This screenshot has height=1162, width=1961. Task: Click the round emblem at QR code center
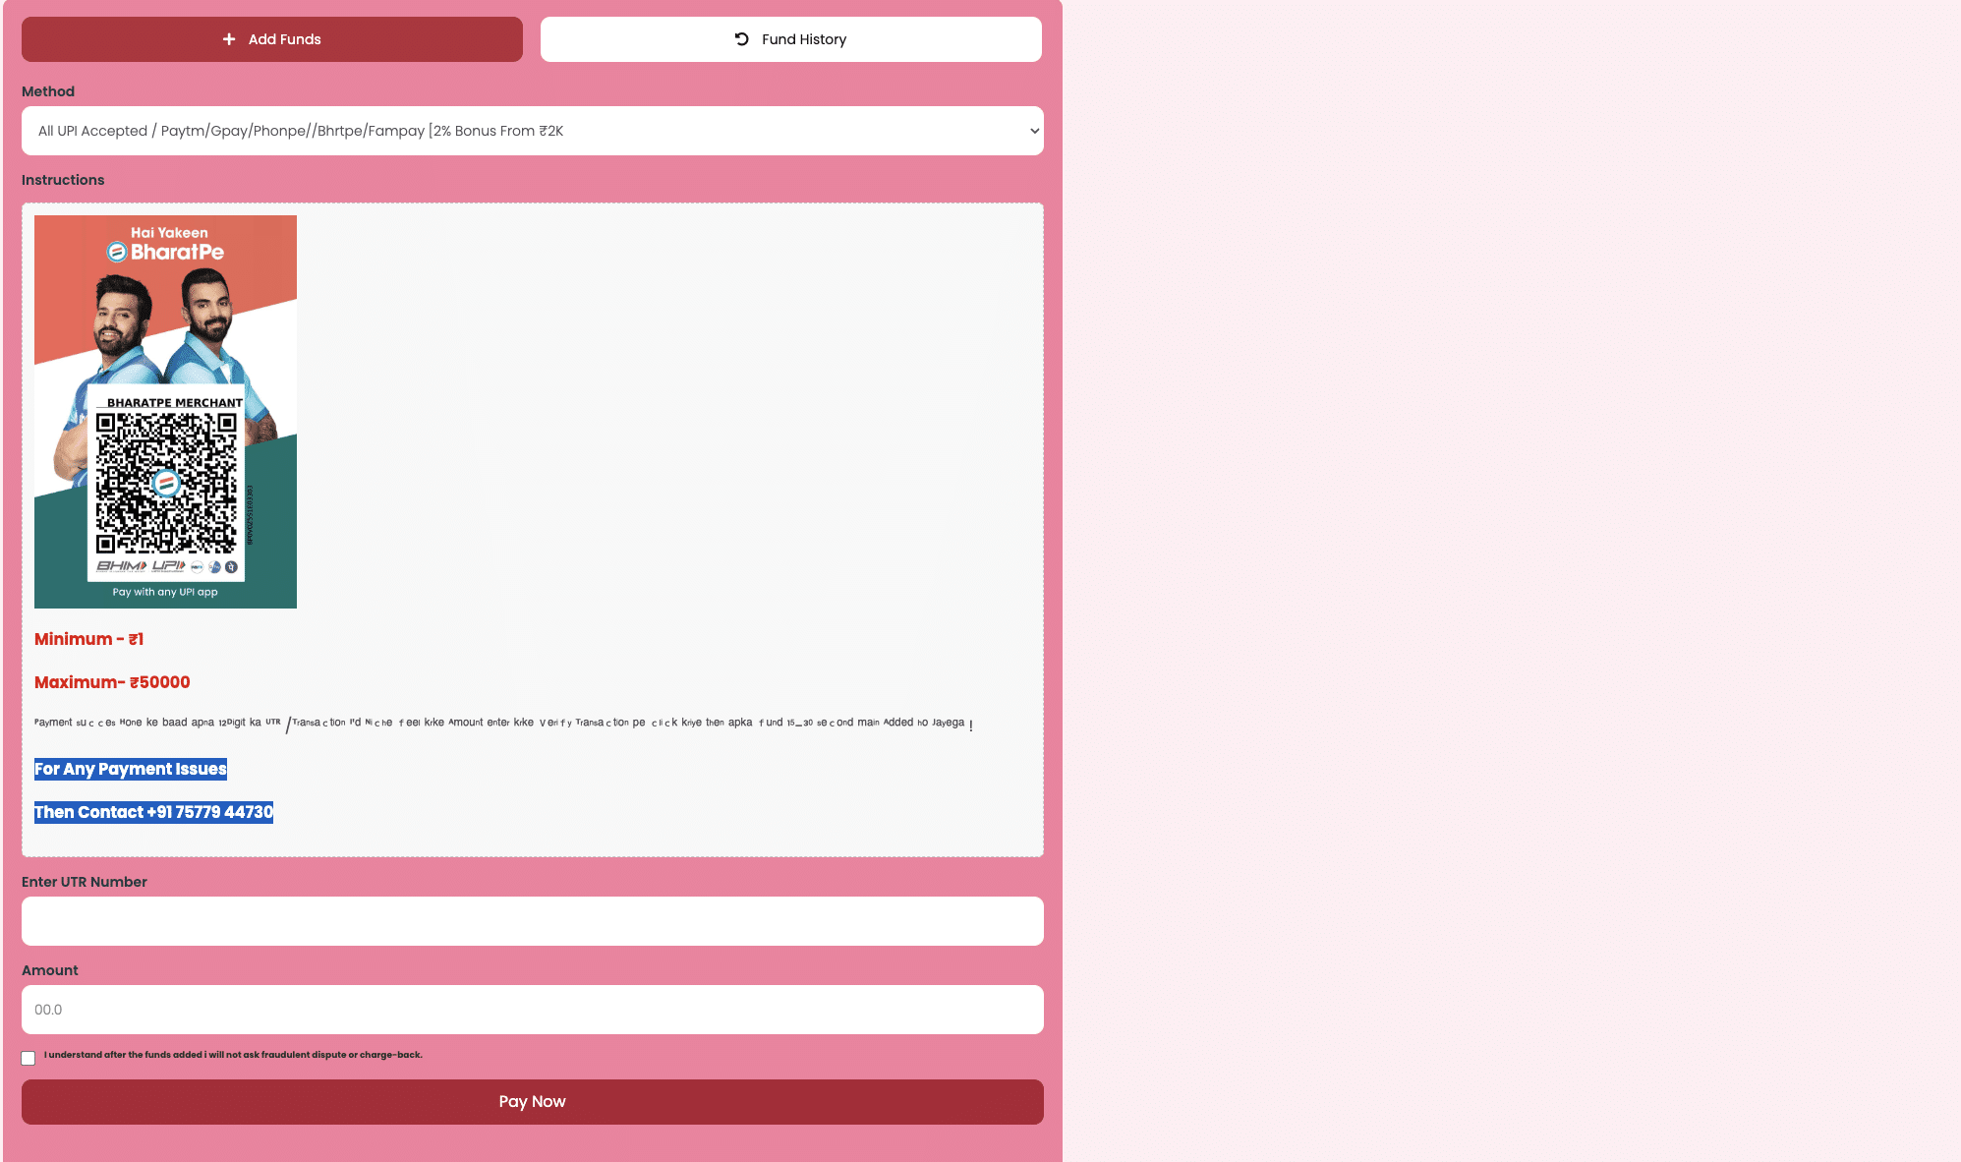[x=166, y=483]
